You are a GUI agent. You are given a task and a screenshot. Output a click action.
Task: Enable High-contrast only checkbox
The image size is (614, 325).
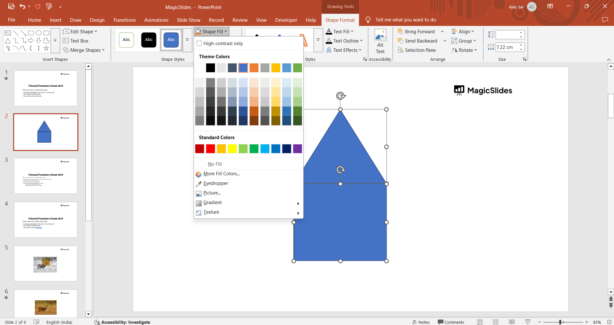199,44
